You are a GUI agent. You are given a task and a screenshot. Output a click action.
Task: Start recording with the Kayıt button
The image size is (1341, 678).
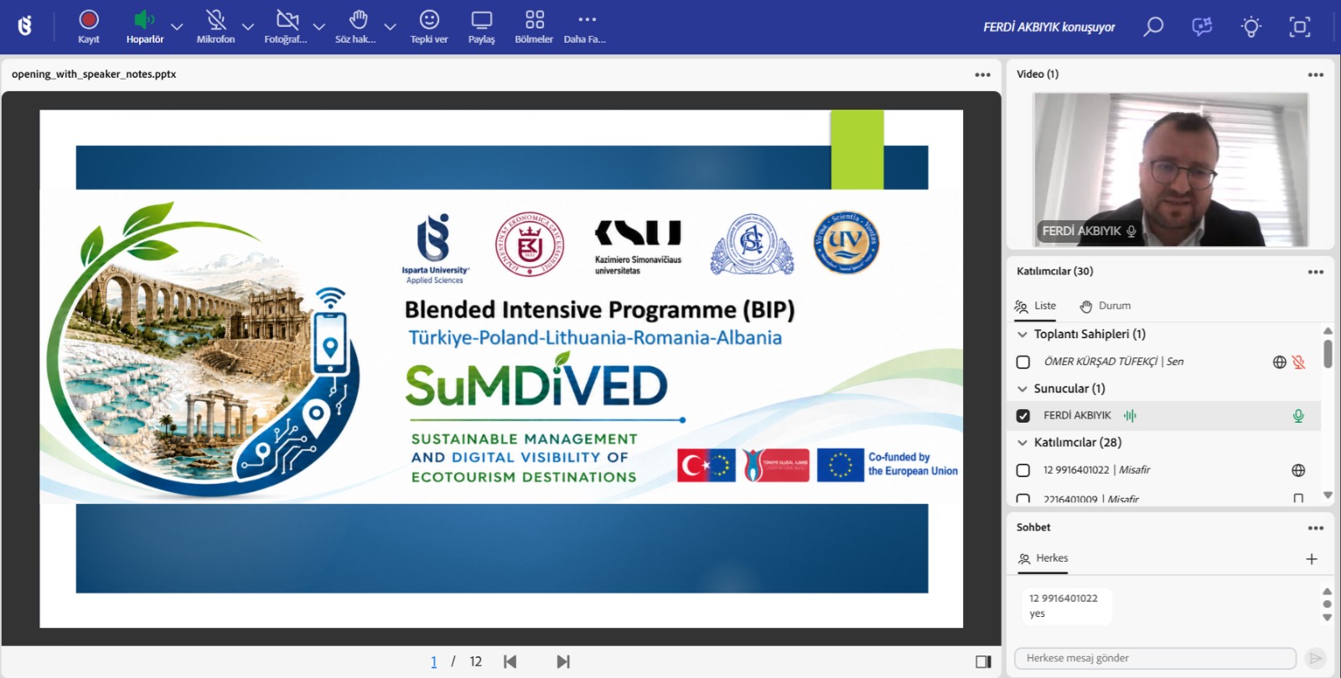(x=89, y=27)
